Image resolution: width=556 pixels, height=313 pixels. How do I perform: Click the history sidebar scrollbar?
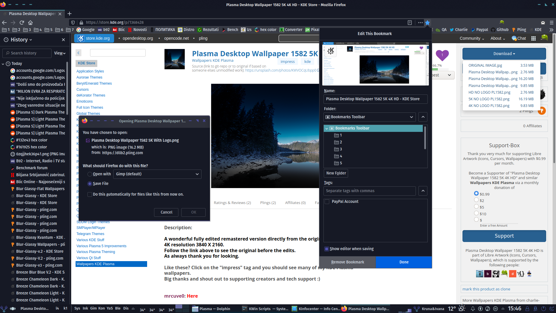[x=67, y=88]
